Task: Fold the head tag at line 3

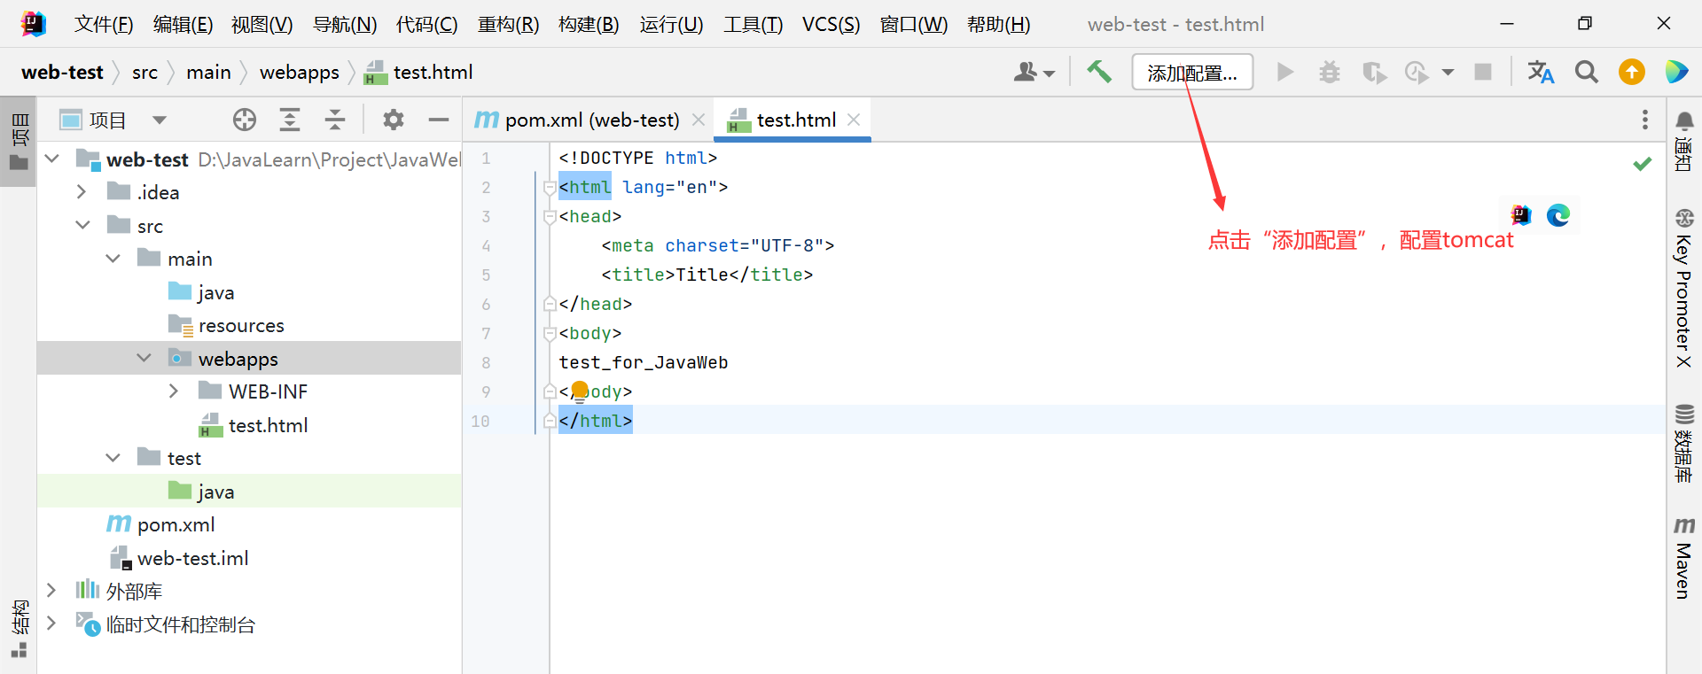Action: (550, 216)
